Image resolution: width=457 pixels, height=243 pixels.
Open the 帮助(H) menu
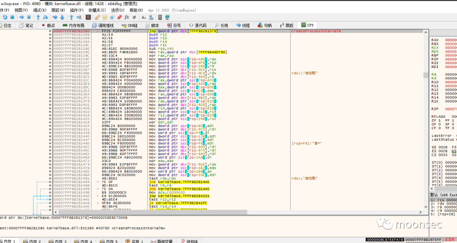click(x=136, y=10)
